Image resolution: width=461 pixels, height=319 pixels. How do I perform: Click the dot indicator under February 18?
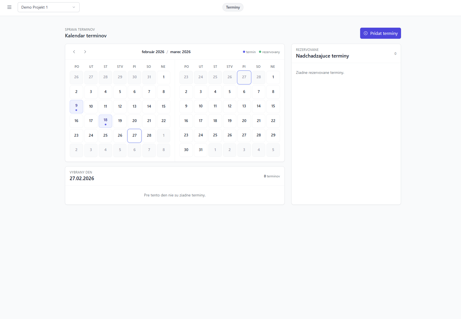[x=105, y=125]
